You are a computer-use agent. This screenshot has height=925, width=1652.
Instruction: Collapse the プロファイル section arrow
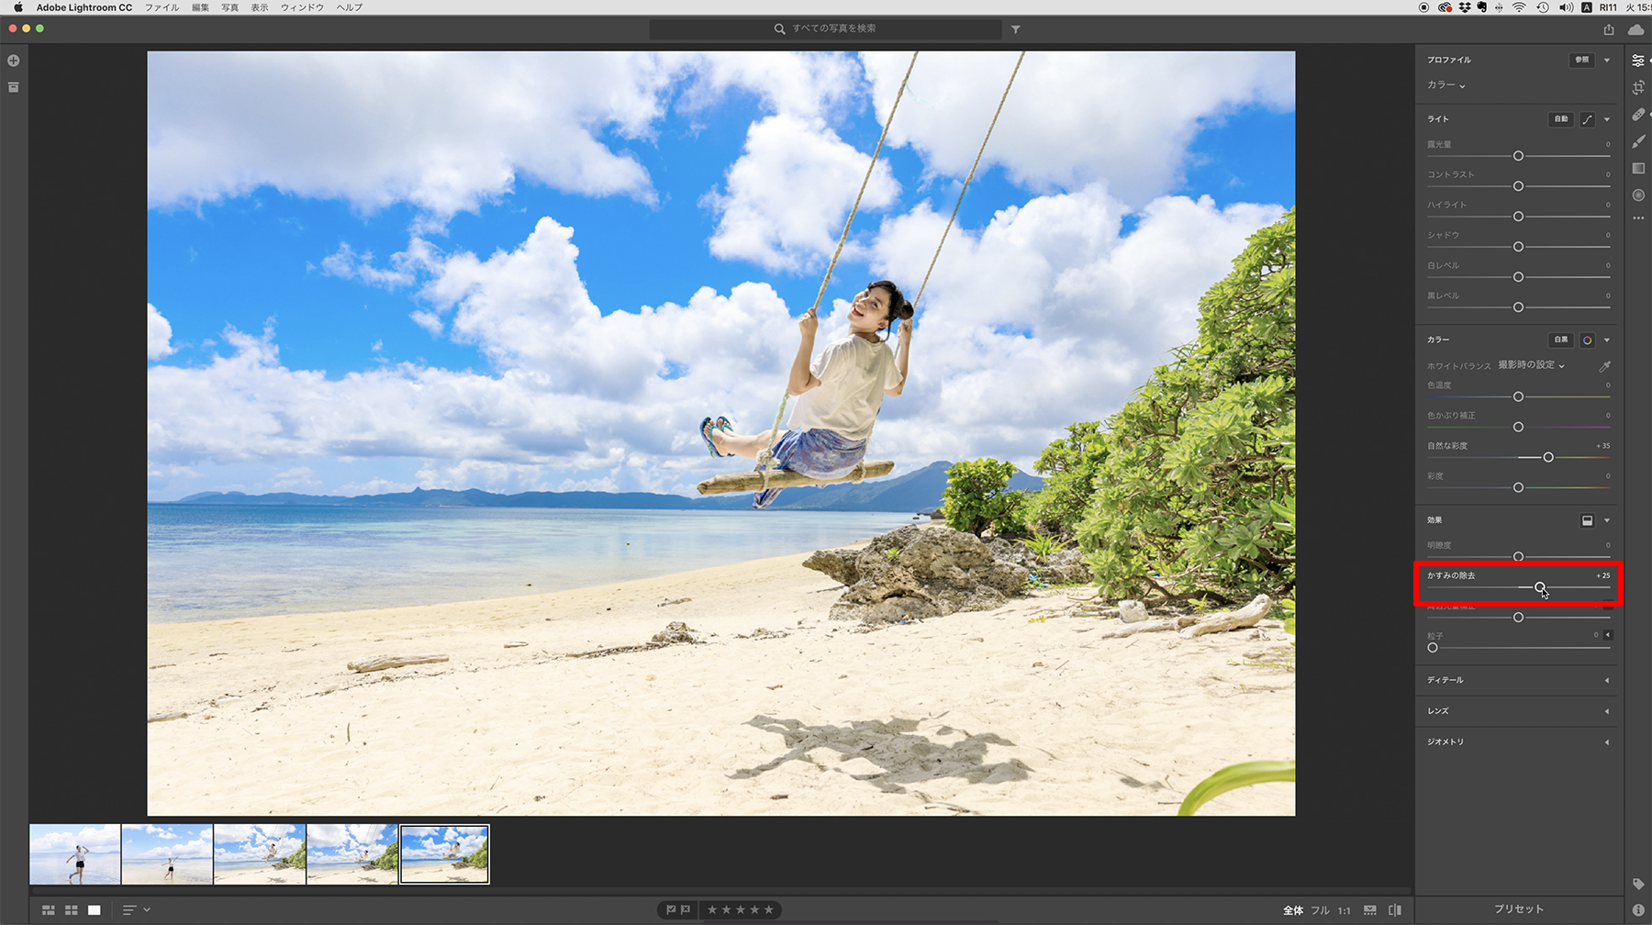pyautogui.click(x=1607, y=61)
